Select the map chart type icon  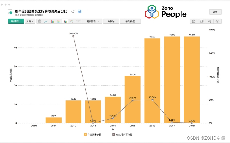(x=78, y=21)
